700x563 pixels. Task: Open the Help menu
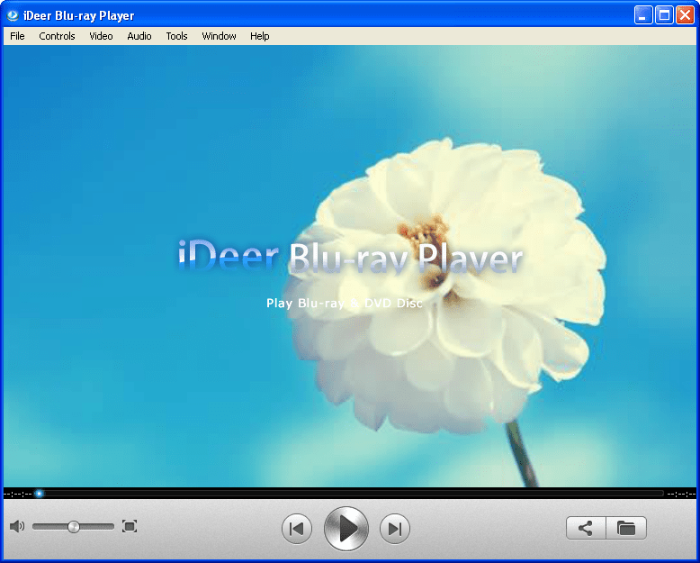(259, 36)
